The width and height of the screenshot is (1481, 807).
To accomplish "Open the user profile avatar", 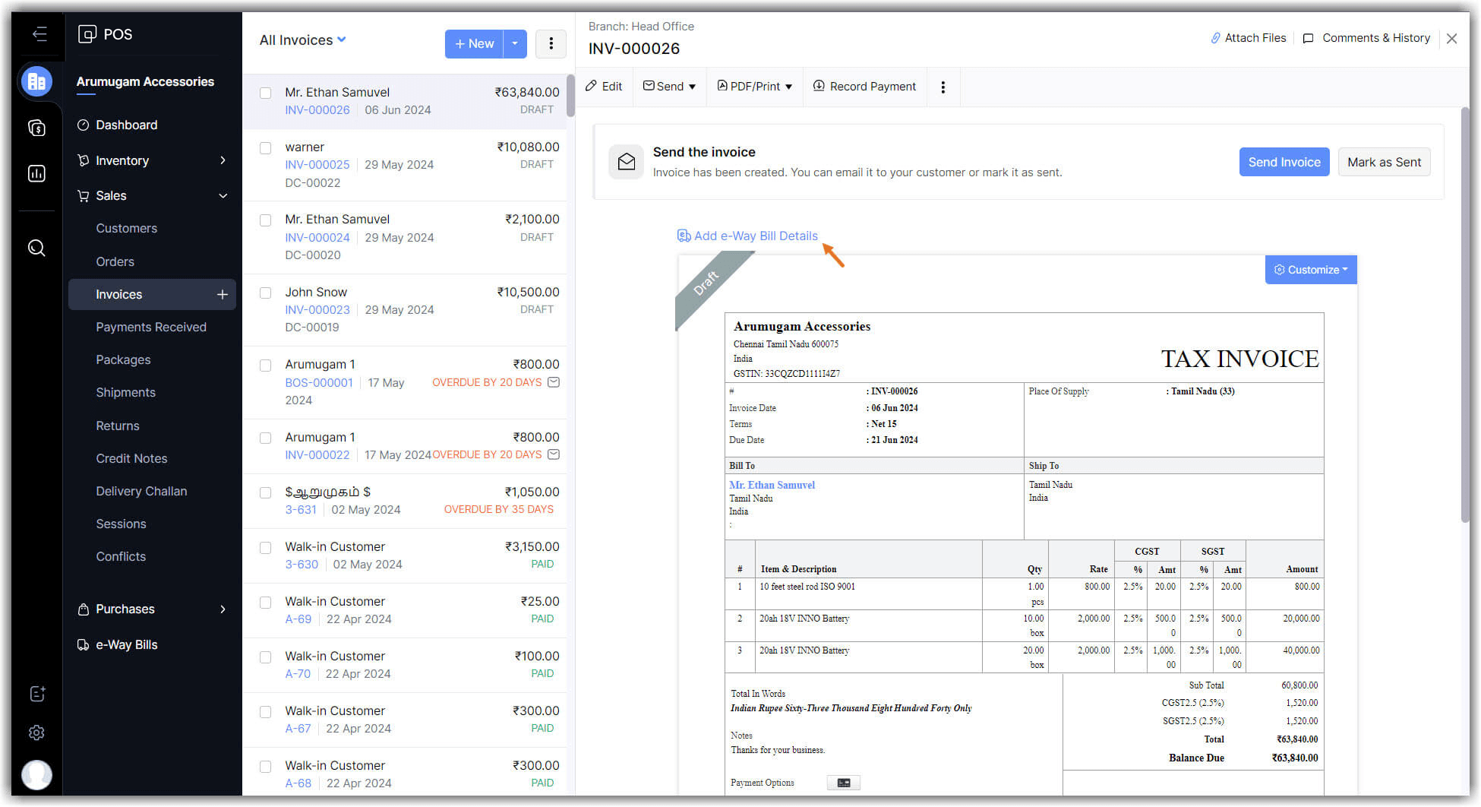I will (36, 775).
